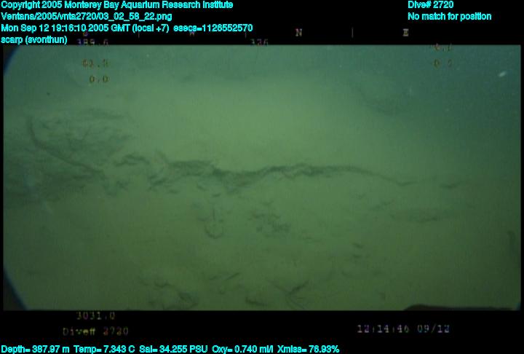The height and width of the screenshot is (354, 524).
Task: Click the Dive# 2720 video overlay text
Action: [x=95, y=331]
